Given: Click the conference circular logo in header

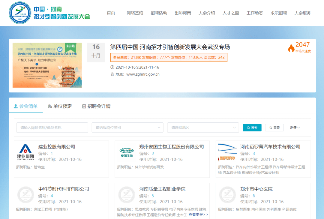Looking at the screenshot, I should (x=20, y=13).
